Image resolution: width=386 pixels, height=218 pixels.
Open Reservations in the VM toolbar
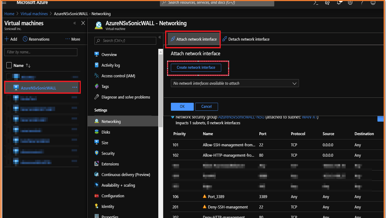click(x=36, y=39)
